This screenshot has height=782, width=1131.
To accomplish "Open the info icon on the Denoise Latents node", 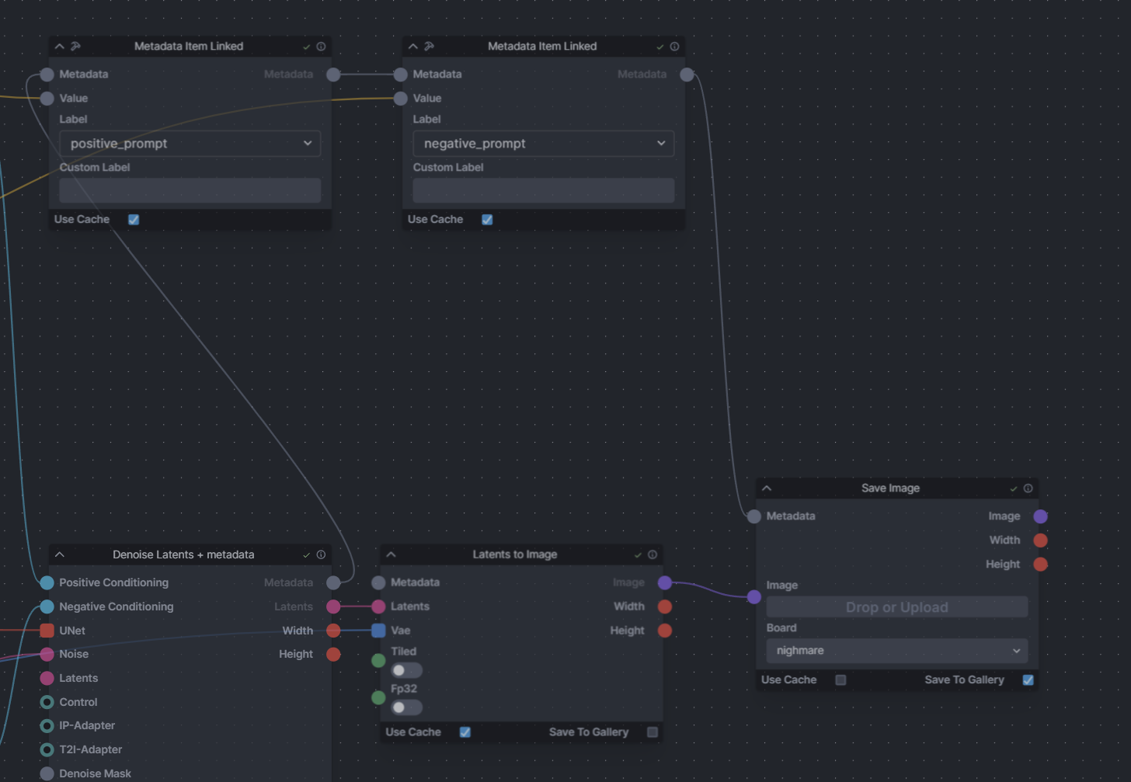I will click(321, 555).
